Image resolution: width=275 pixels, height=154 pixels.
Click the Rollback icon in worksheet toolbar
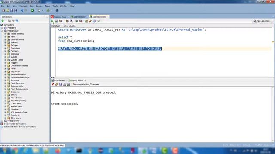click(x=81, y=21)
